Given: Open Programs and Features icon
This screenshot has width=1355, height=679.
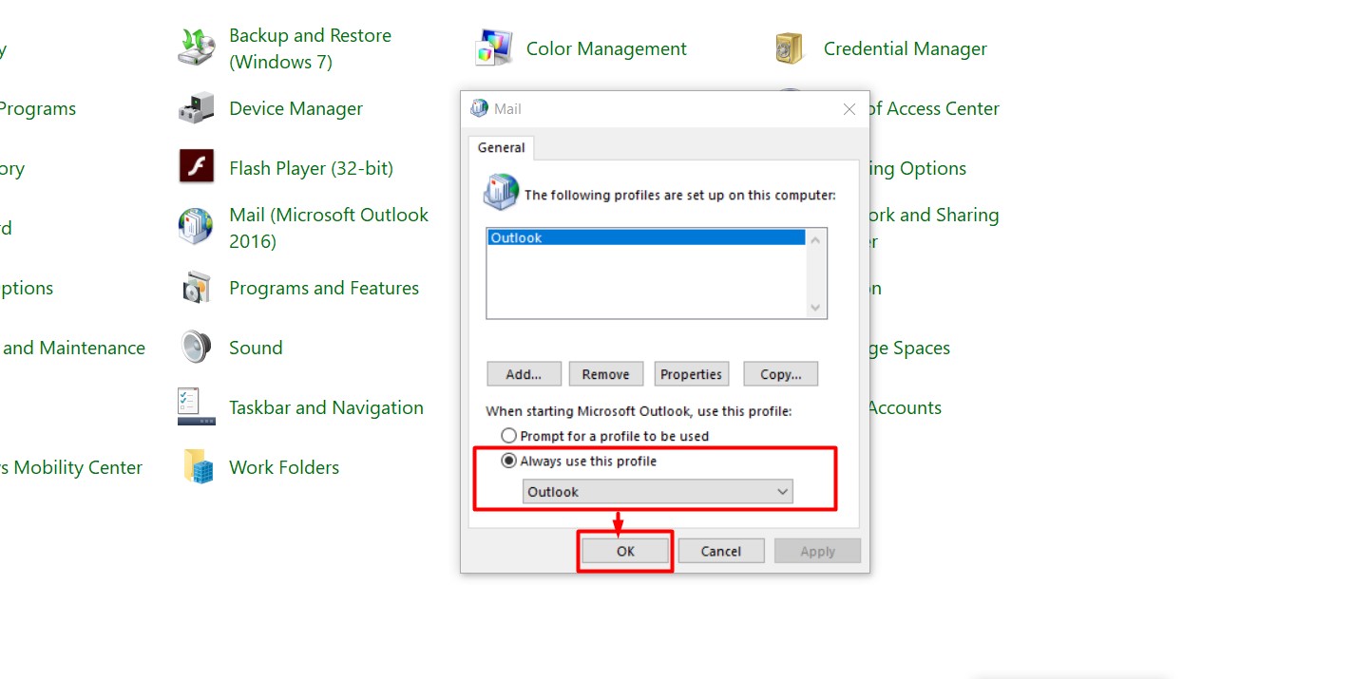Looking at the screenshot, I should 197,287.
